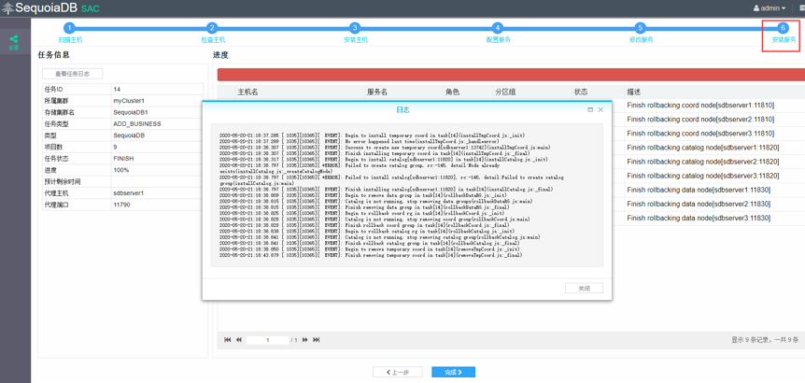Select step 6 安装服务
805x383 pixels.
pyautogui.click(x=783, y=28)
